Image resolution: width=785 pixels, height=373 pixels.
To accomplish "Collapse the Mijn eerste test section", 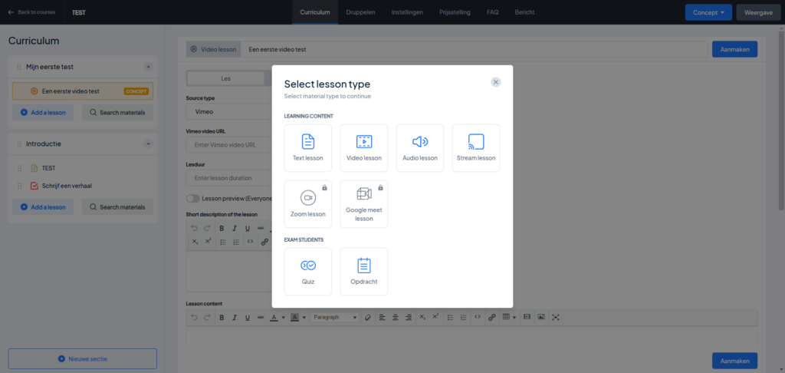I will pos(148,67).
